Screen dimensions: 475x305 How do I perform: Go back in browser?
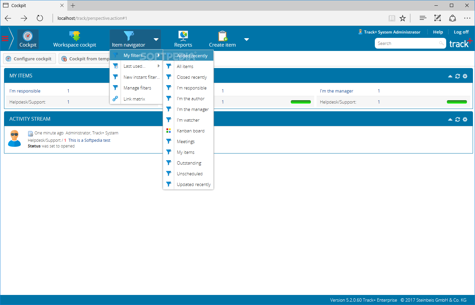click(8, 18)
